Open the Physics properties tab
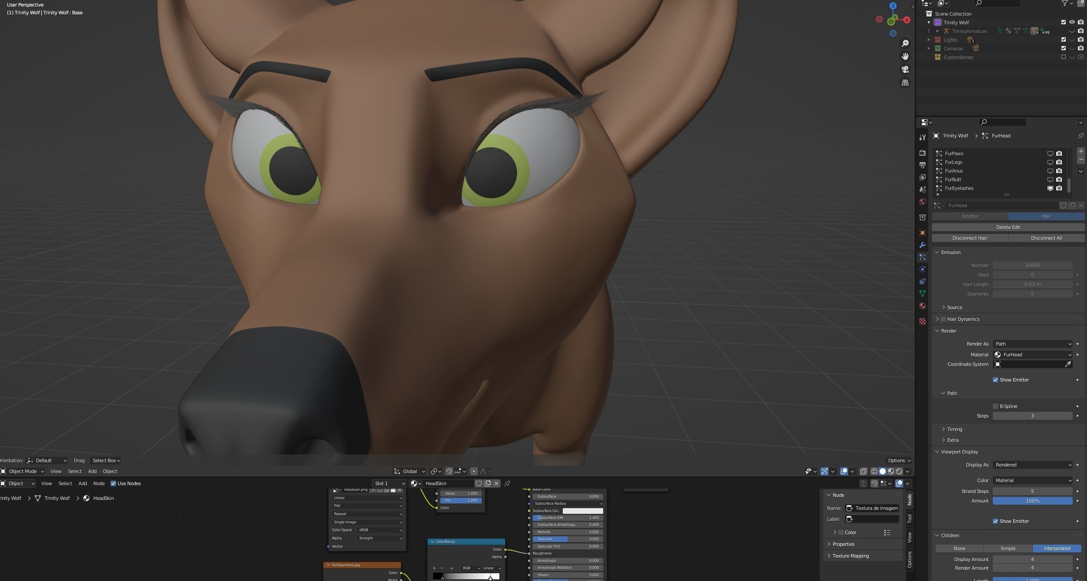The width and height of the screenshot is (1087, 581). [923, 269]
